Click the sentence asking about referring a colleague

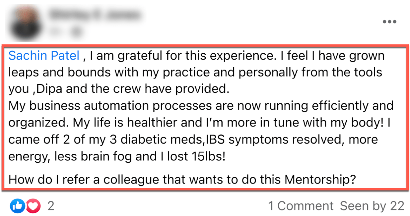point(182,180)
